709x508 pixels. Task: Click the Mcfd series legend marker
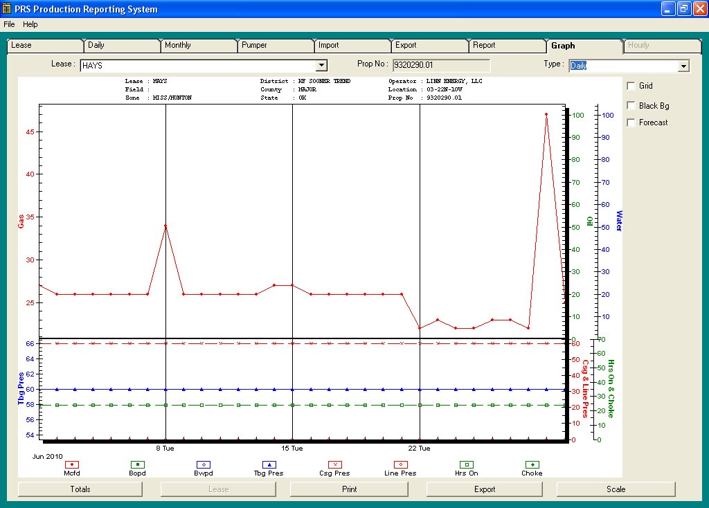[71, 465]
